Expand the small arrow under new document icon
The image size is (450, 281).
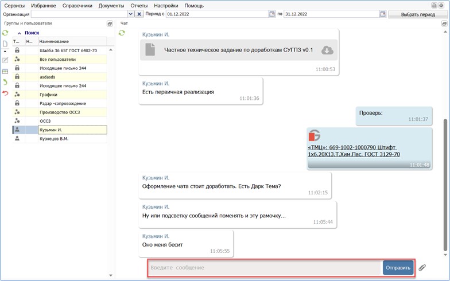(x=5, y=52)
